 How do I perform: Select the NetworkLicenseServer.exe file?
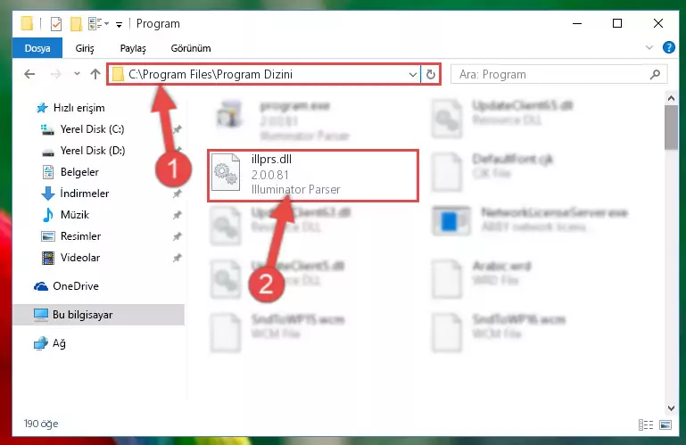530,219
